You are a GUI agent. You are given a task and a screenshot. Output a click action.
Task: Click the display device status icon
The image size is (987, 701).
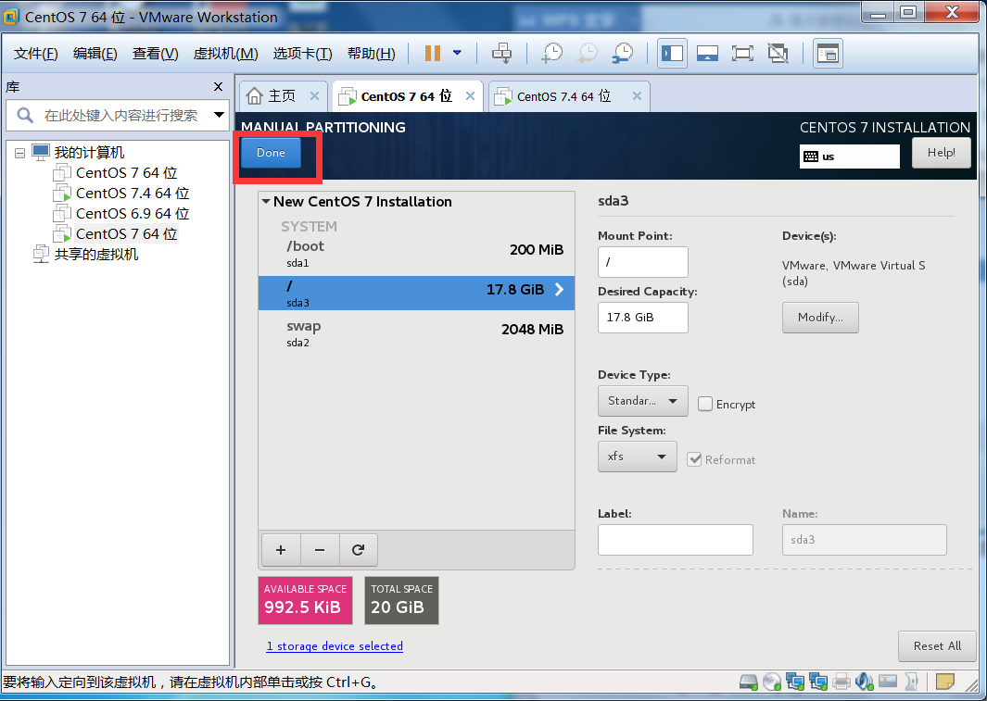(888, 682)
